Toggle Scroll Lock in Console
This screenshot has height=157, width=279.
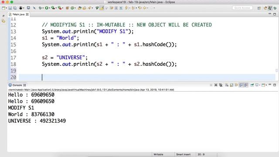tap(231, 85)
